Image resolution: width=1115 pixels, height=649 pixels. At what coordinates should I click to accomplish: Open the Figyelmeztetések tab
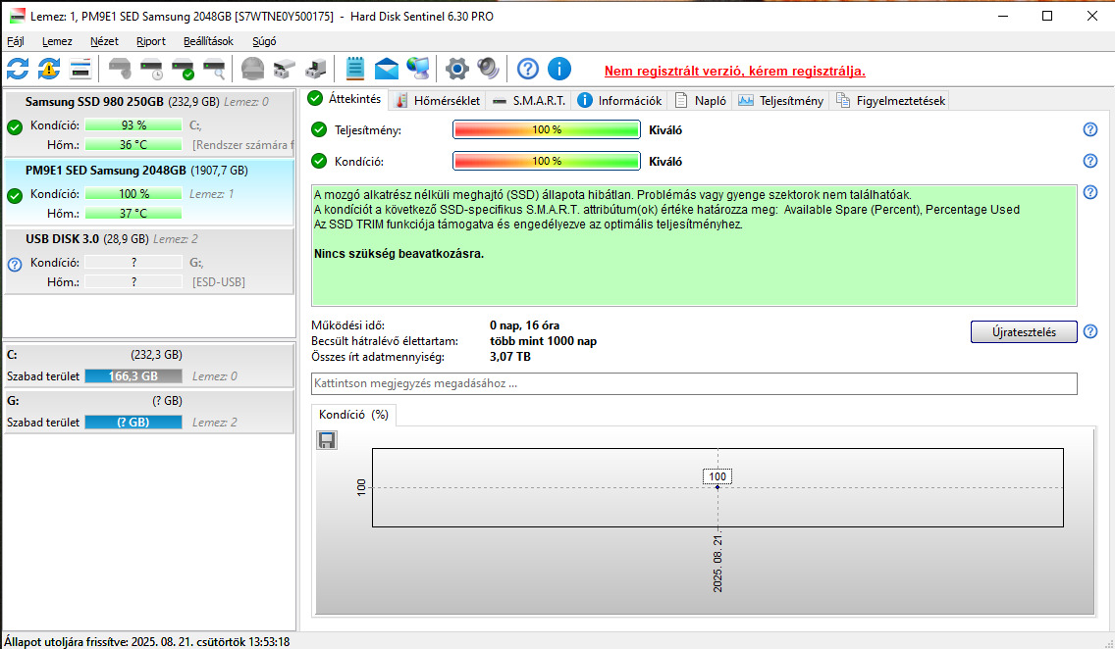point(890,101)
